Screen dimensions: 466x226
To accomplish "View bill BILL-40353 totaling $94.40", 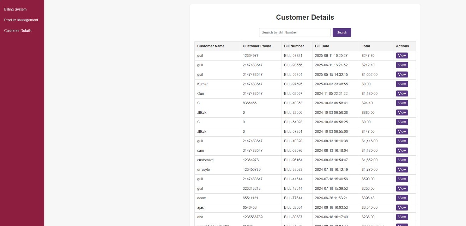I will [402, 103].
